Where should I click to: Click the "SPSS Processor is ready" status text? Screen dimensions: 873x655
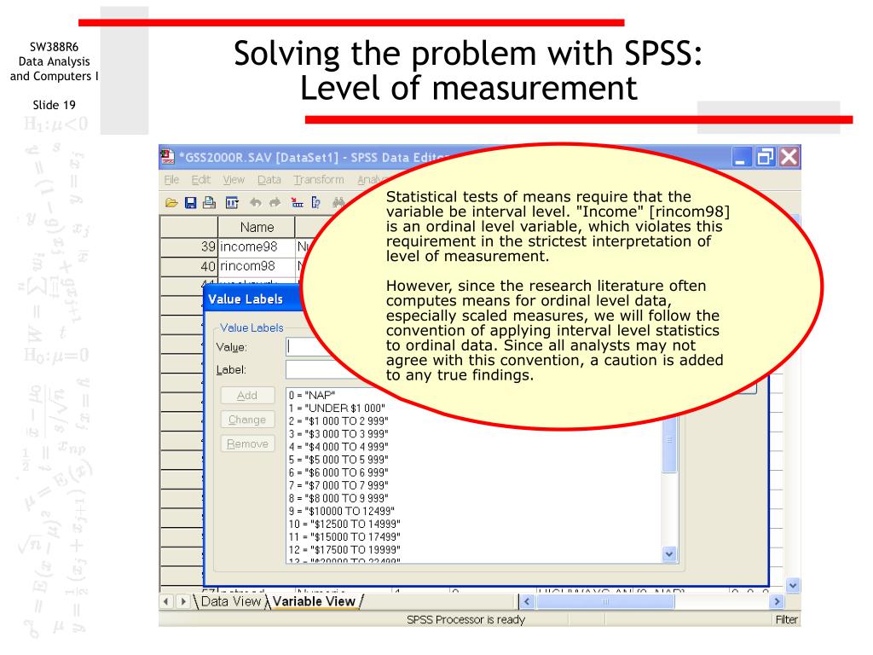pos(465,619)
